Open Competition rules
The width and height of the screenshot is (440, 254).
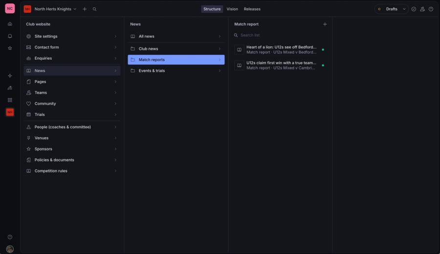point(72,171)
